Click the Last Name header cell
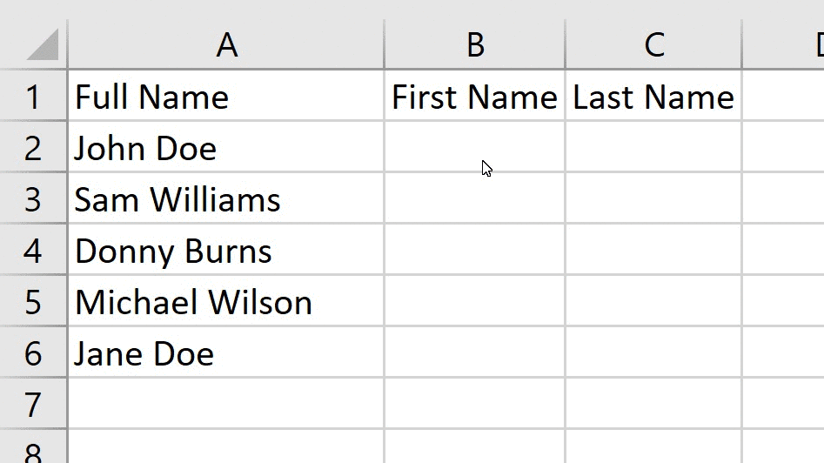The width and height of the screenshot is (824, 463). (653, 97)
